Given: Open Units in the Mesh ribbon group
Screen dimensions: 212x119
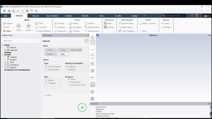Looking at the screenshot, I should point(7,31).
